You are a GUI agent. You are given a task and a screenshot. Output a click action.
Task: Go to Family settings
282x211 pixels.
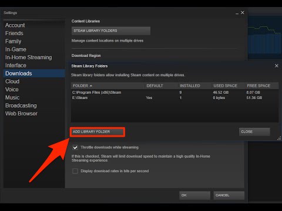point(13,41)
